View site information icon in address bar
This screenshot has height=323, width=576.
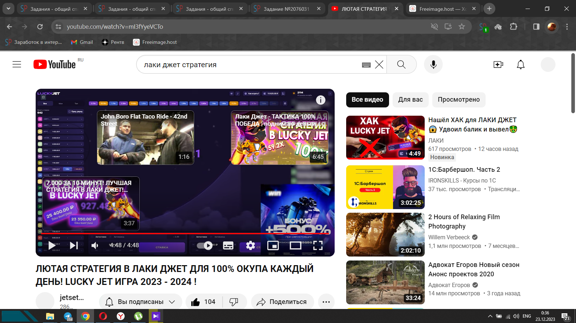pos(58,27)
